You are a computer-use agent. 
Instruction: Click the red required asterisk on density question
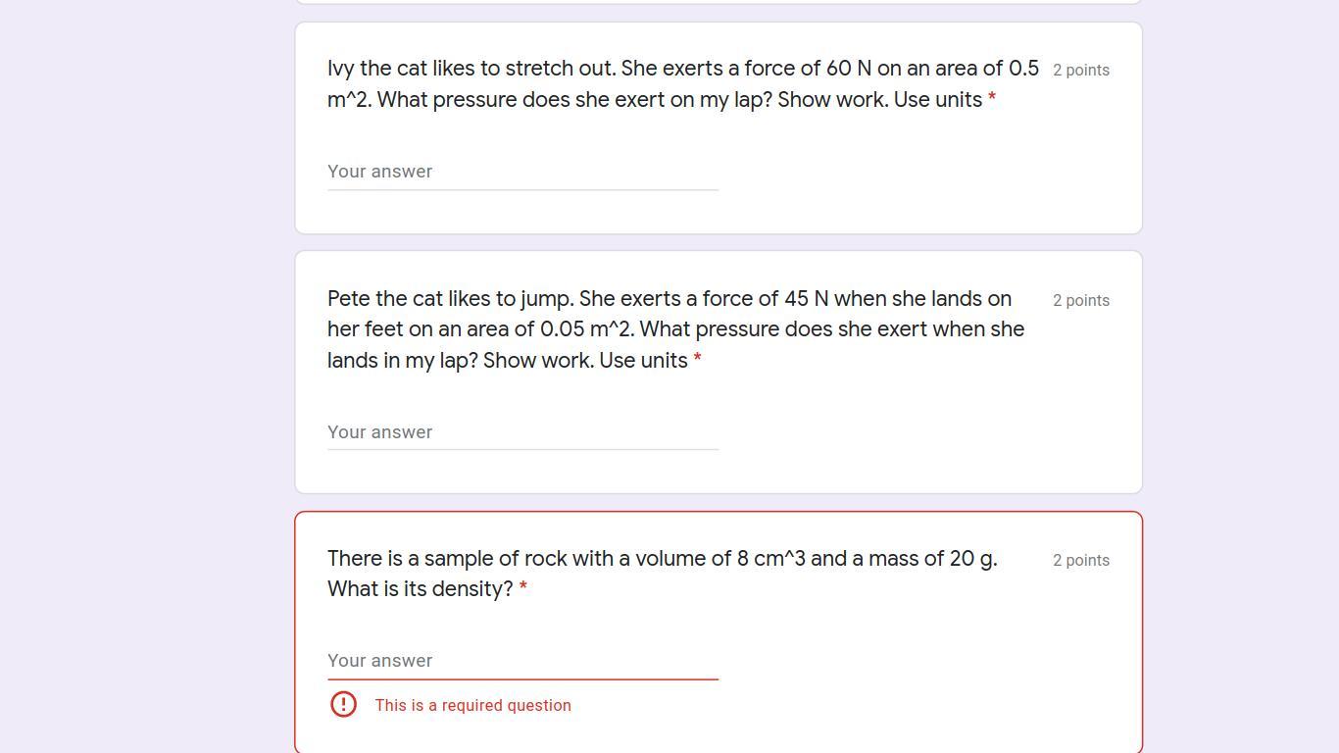[523, 587]
